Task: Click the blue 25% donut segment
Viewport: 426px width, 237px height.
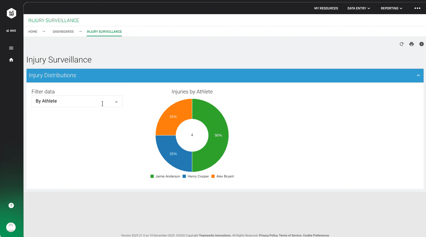Action: 173,154
